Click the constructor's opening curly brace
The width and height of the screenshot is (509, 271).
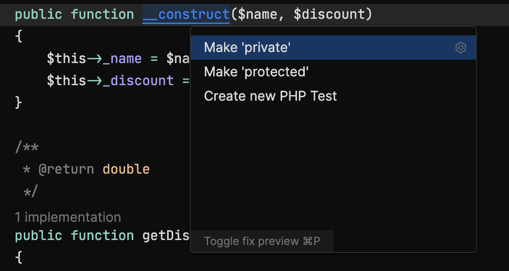point(18,37)
